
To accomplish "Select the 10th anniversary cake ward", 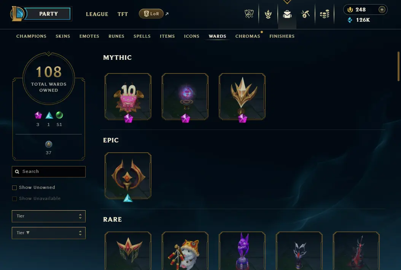I will tap(128, 96).
